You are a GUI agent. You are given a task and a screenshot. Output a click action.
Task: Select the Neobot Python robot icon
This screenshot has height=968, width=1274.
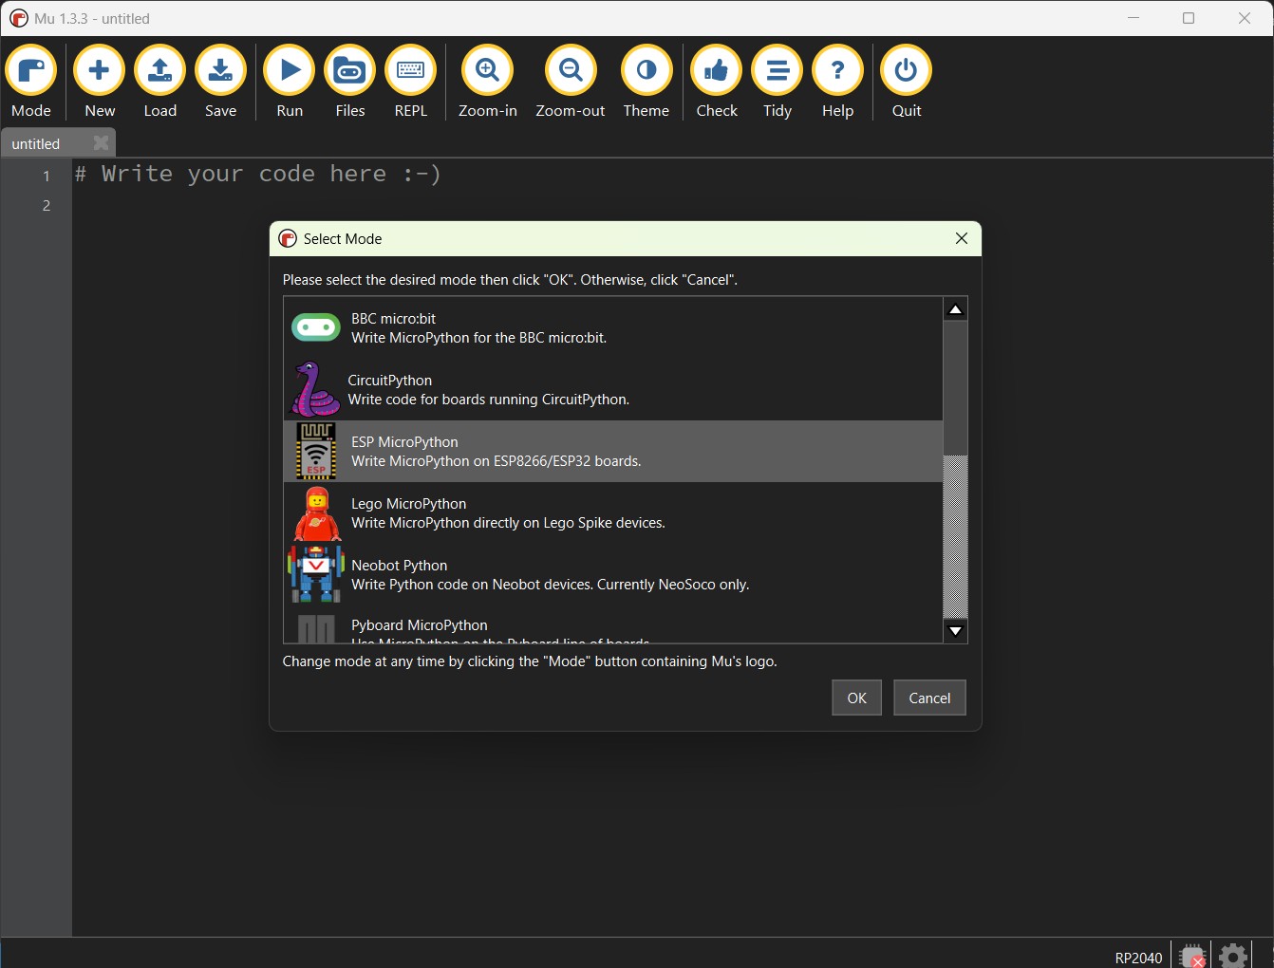pos(316,574)
